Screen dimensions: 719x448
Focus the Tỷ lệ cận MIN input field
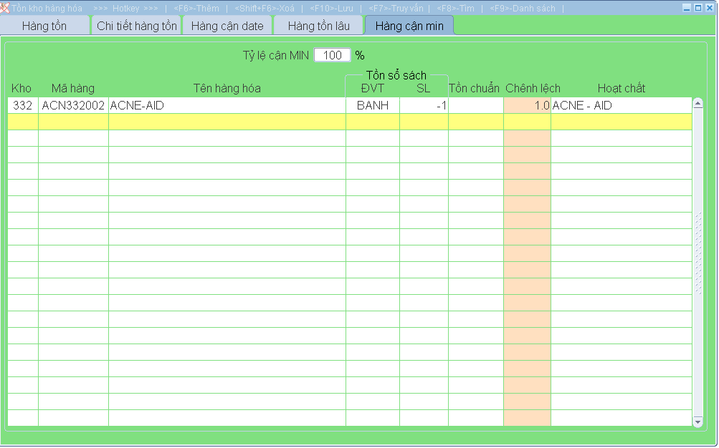pyautogui.click(x=332, y=55)
